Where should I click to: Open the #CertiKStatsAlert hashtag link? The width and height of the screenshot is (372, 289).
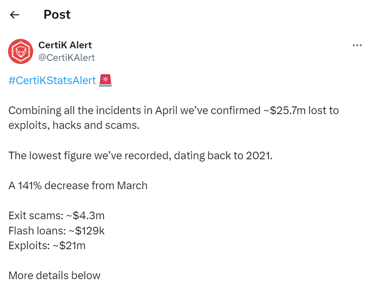(52, 81)
